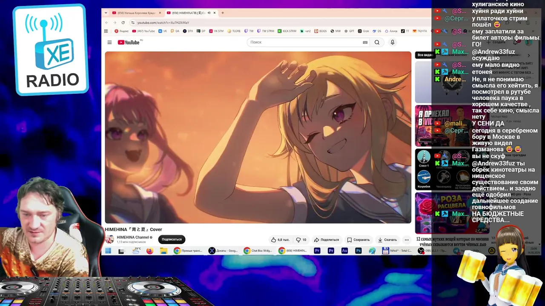Open the VK STM bookmark
The width and height of the screenshot is (545, 306).
pyautogui.click(x=216, y=31)
